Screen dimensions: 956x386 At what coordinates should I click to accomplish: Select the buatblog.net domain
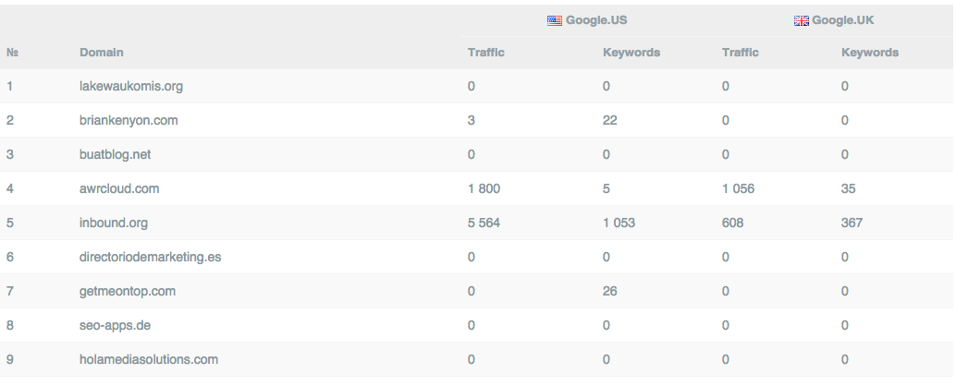point(115,154)
